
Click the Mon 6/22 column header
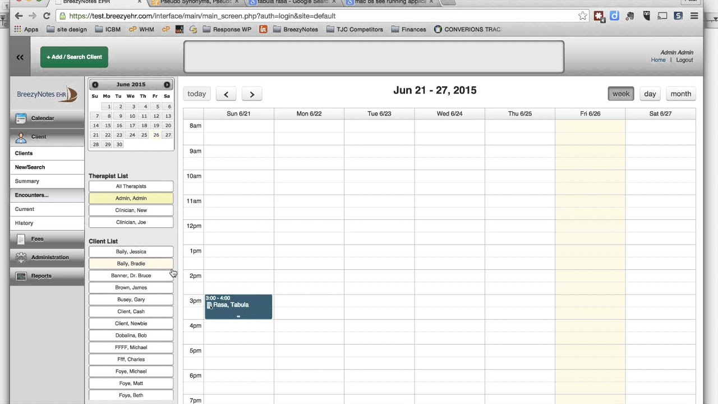click(309, 114)
